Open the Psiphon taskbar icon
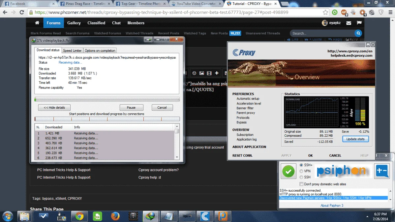395x222 pixels. pos(223,216)
